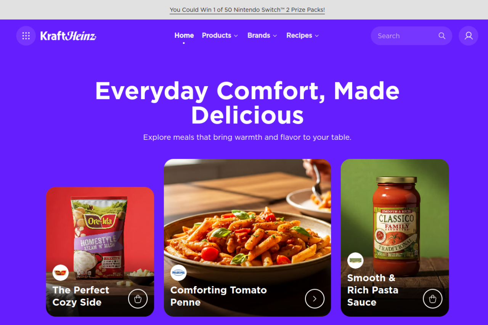Open the Nintendo Switch 2 prize banner link

[x=247, y=10]
